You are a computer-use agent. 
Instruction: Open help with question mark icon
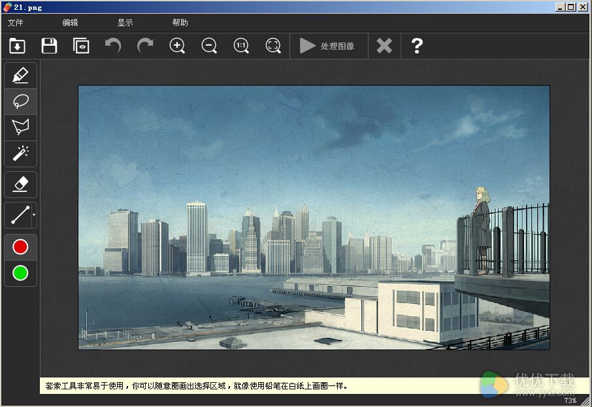[x=417, y=46]
